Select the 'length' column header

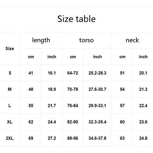pos(41,40)
